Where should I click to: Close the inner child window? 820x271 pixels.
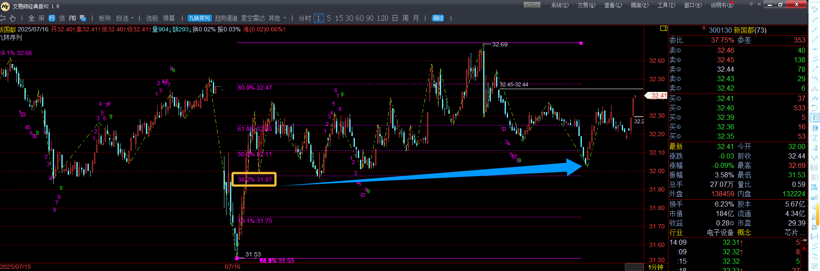click(x=759, y=4)
